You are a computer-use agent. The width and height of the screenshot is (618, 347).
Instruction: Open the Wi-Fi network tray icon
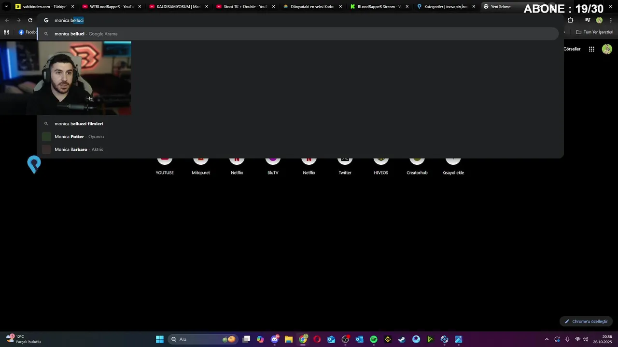[x=577, y=339]
